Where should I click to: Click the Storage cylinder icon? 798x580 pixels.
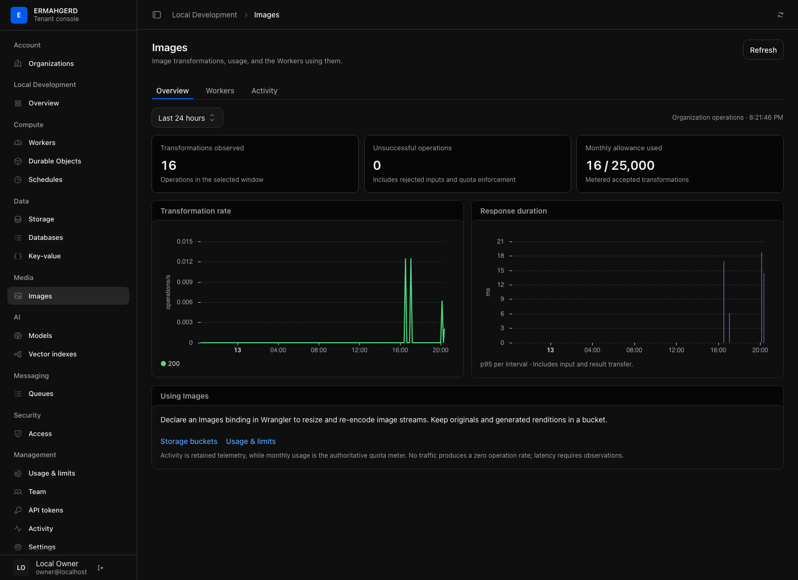[18, 219]
